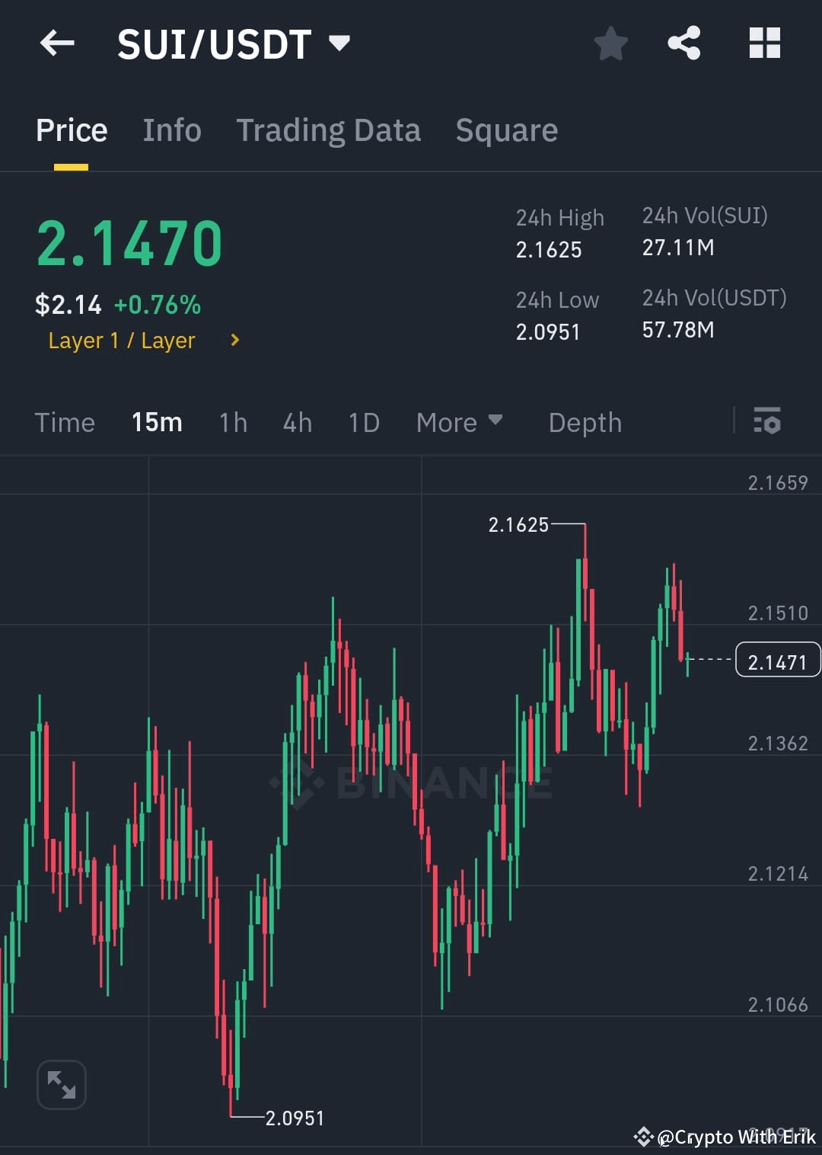
Task: Open chart display settings icon
Action: pyautogui.click(x=767, y=422)
